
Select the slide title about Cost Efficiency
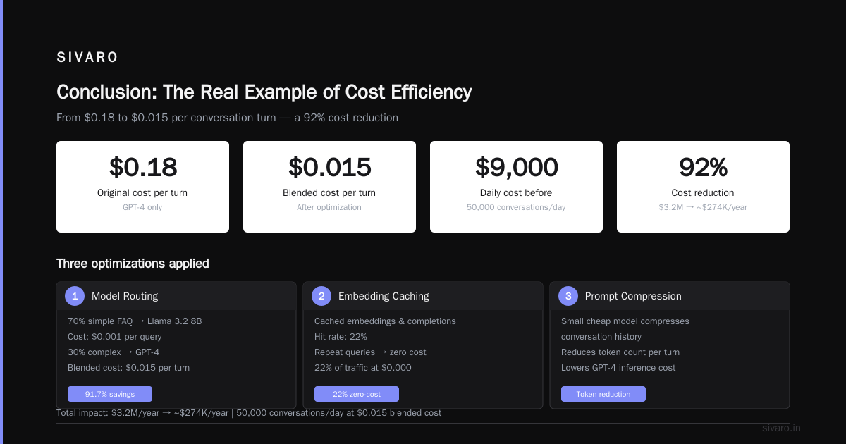(x=264, y=92)
